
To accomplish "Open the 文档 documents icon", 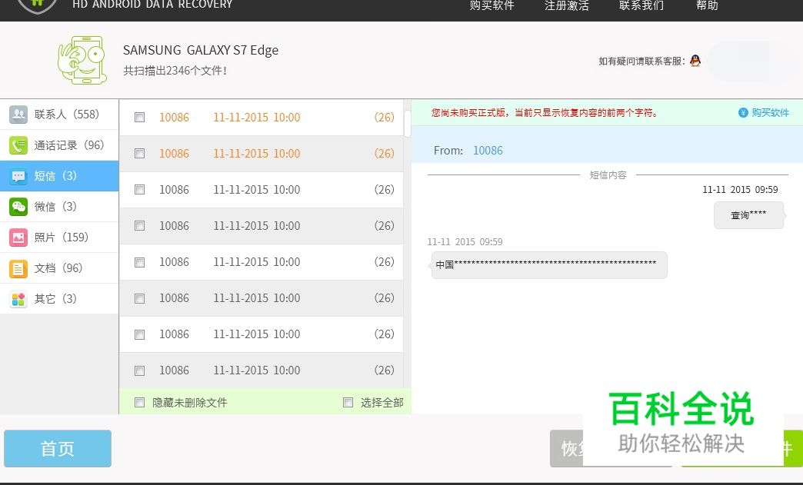I will coord(18,268).
